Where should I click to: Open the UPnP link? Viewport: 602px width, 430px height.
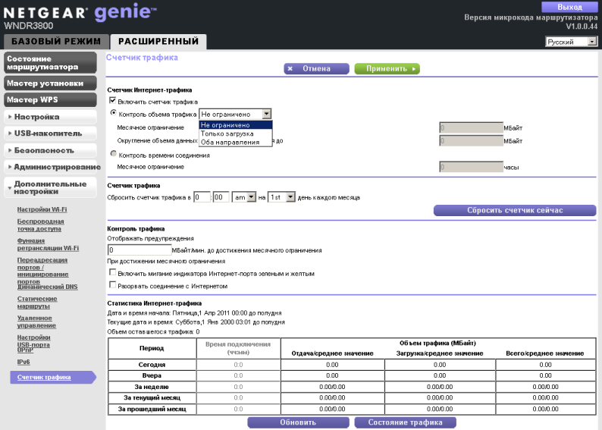[x=25, y=350]
